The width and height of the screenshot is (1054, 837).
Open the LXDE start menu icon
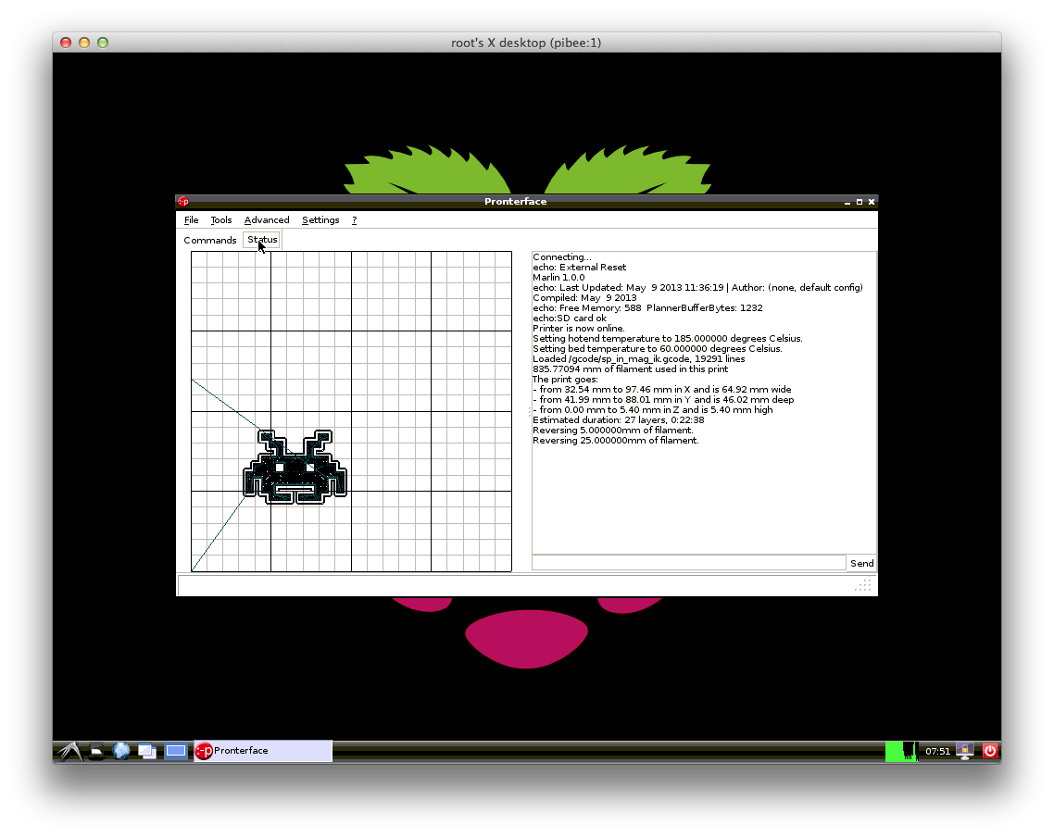pyautogui.click(x=69, y=751)
